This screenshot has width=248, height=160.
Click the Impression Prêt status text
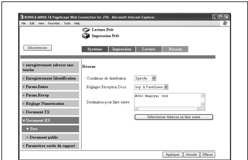click(x=106, y=36)
